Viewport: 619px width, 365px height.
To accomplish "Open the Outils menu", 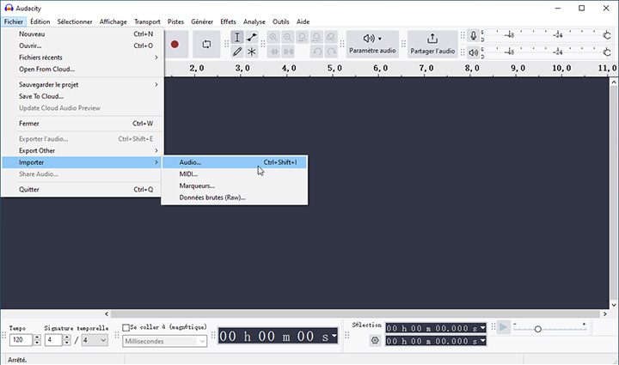I will tap(280, 21).
